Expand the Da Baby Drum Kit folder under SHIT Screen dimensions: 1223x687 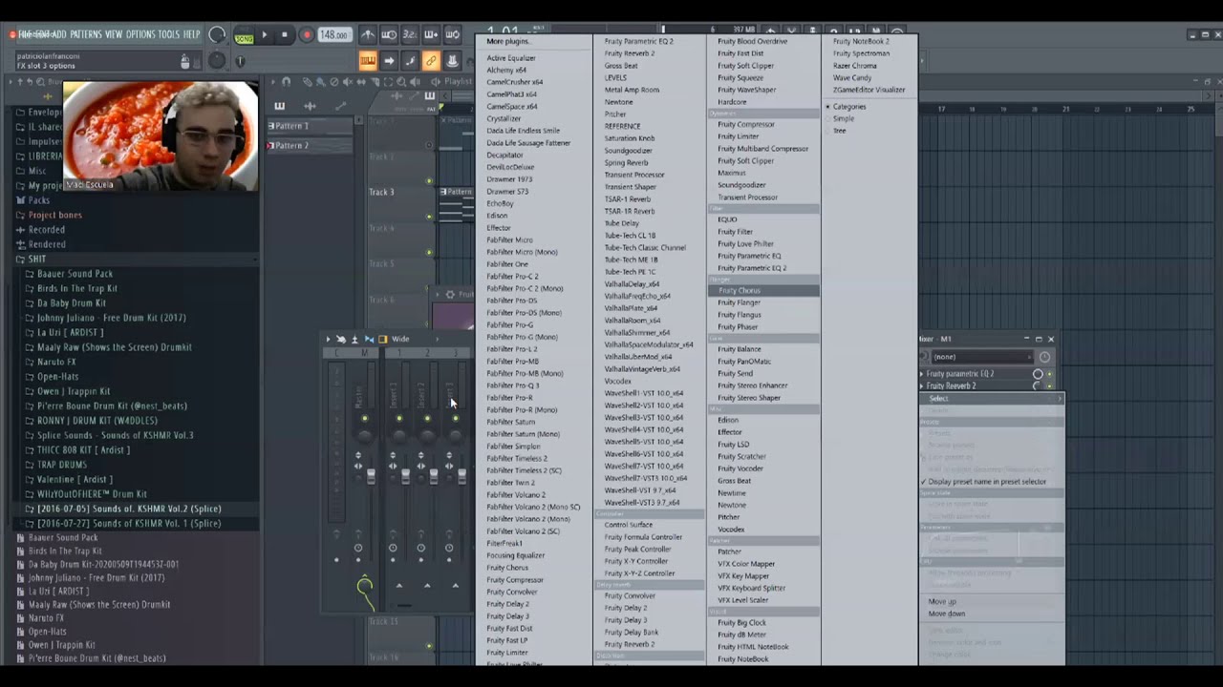[72, 303]
